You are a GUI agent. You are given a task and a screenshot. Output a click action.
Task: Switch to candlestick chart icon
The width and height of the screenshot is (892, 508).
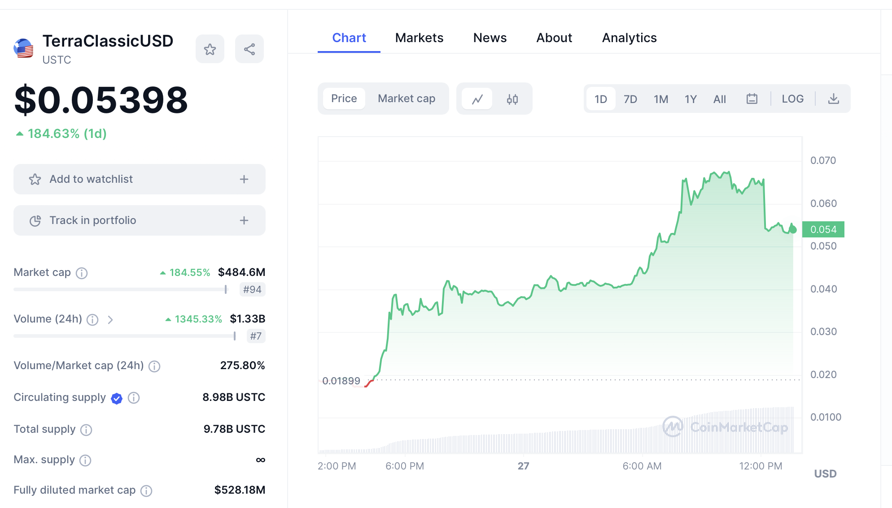512,99
